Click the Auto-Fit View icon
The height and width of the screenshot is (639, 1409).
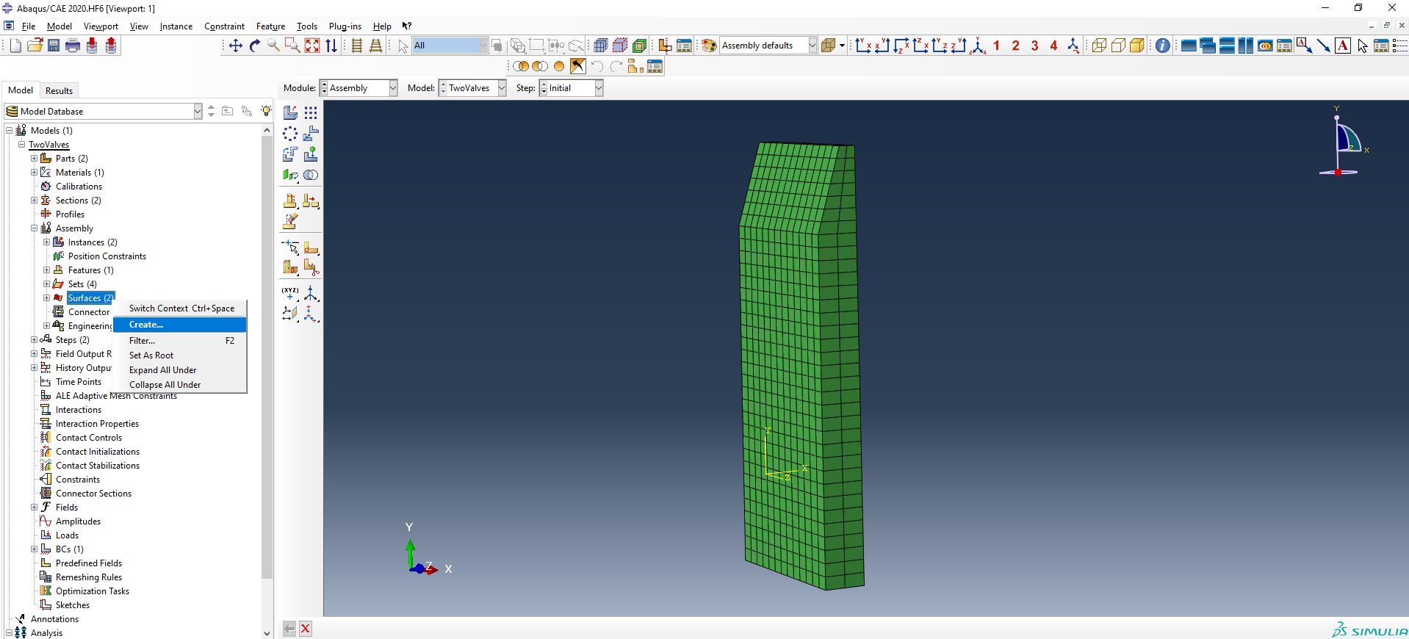(312, 46)
